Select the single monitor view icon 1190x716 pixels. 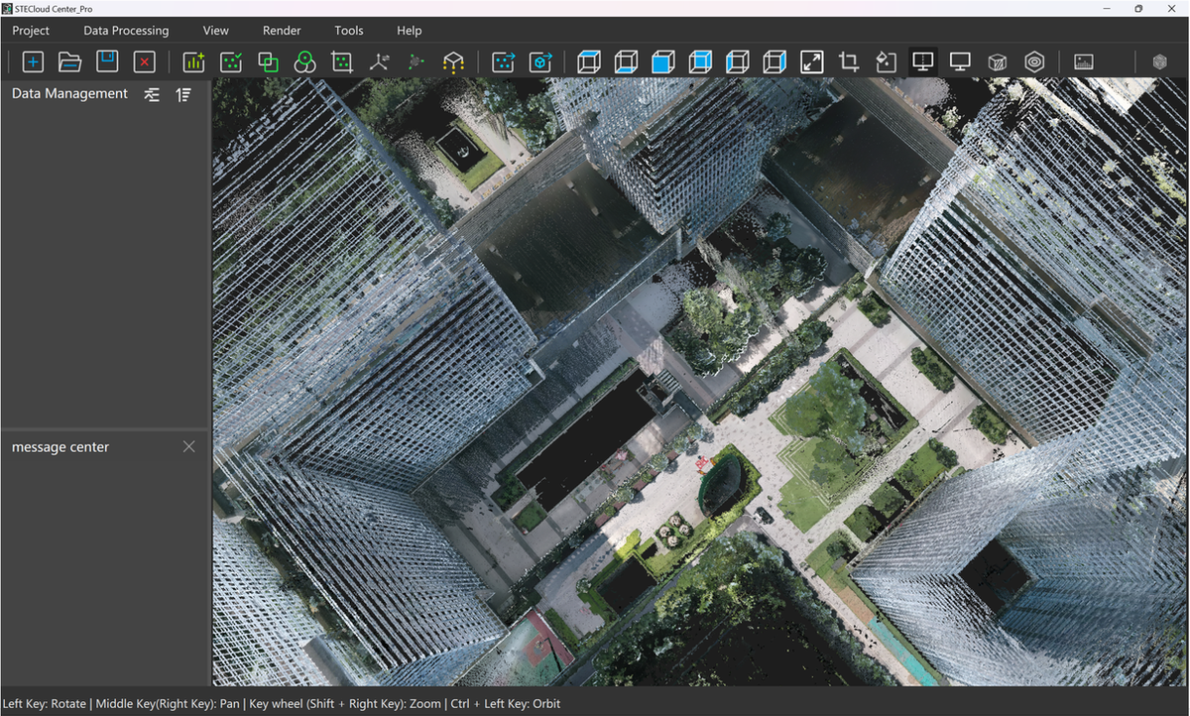coord(960,62)
